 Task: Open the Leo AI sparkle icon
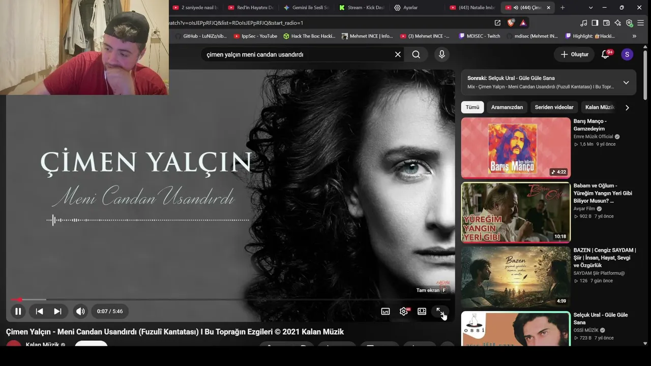617,23
